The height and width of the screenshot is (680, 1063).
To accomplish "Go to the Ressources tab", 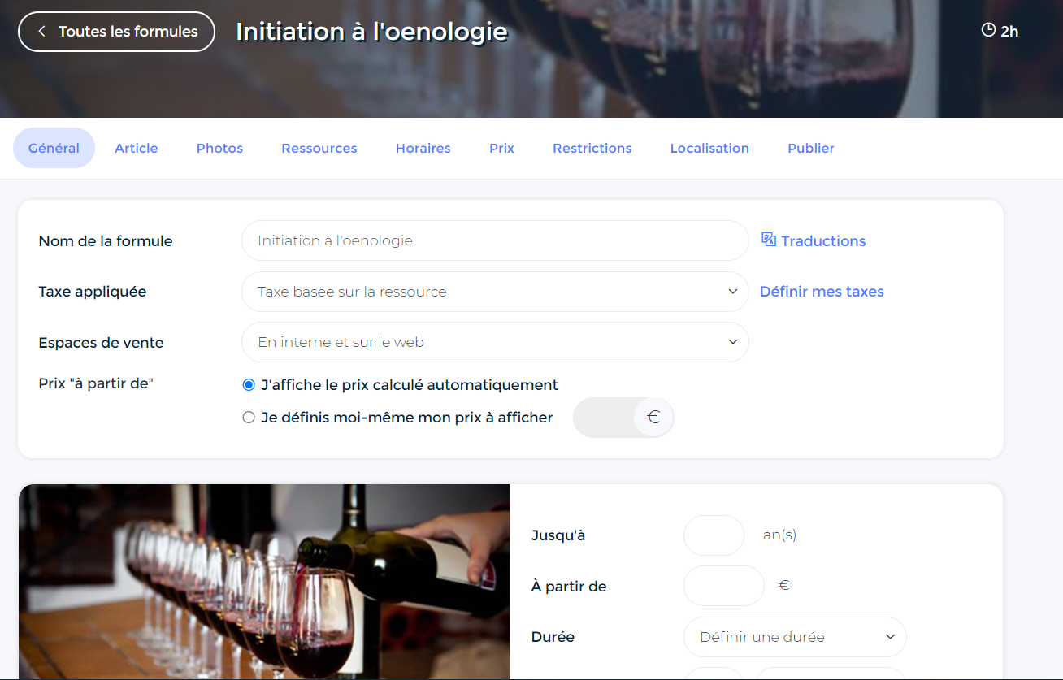I will (x=319, y=148).
